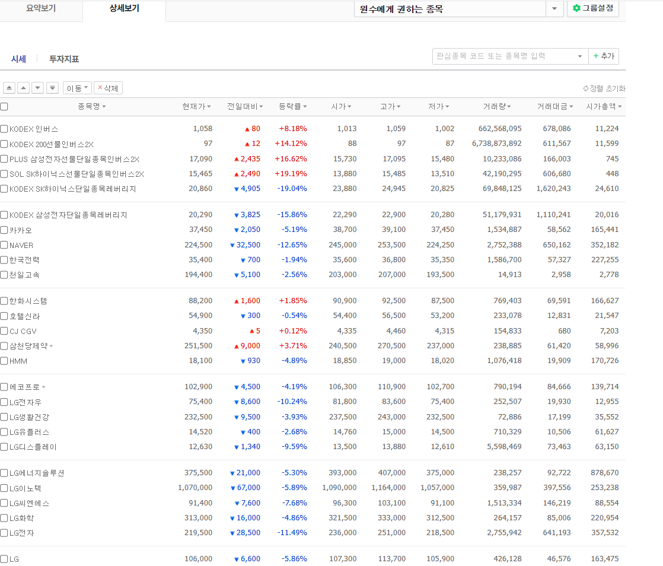Viewport: 663px width, 566px height.
Task: Open 그룹설정 gear settings
Action: [593, 8]
